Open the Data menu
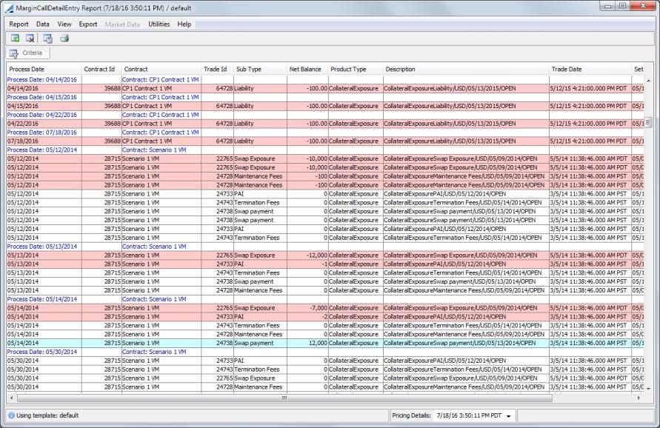Viewport: 660px width, 428px height. [x=42, y=24]
